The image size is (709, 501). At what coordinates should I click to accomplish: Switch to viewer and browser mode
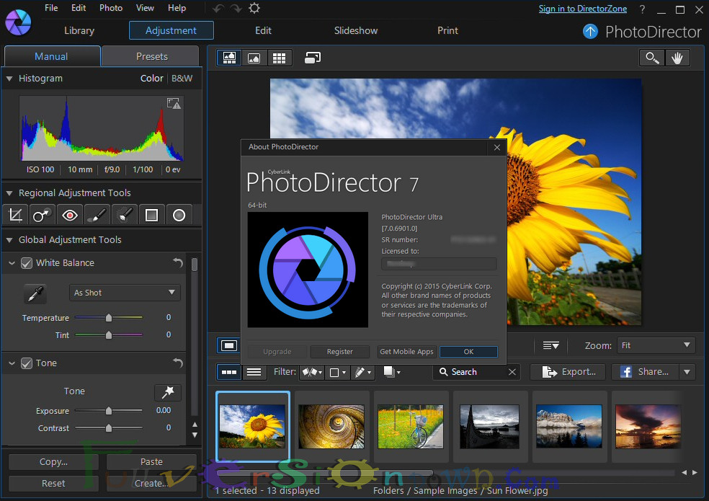pyautogui.click(x=229, y=58)
